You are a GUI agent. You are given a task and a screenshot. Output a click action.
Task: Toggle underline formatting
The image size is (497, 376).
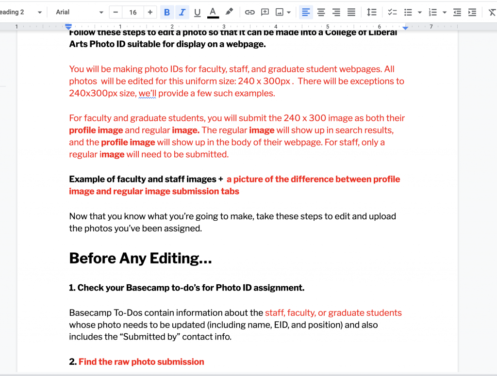coord(197,12)
